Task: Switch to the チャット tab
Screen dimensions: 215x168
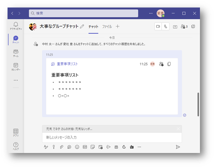Action: pyautogui.click(x=94, y=26)
